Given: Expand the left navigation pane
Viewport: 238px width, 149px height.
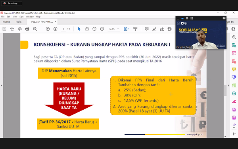Looking at the screenshot, I should click(2, 85).
